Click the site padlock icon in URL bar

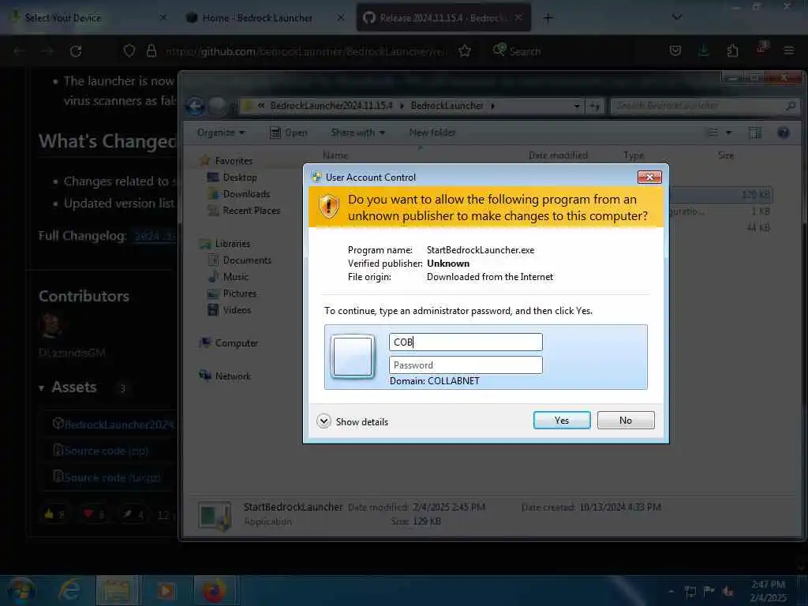click(151, 50)
